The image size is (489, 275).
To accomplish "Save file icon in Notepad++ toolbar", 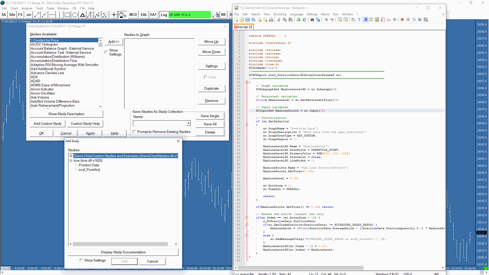I will click(x=248, y=20).
